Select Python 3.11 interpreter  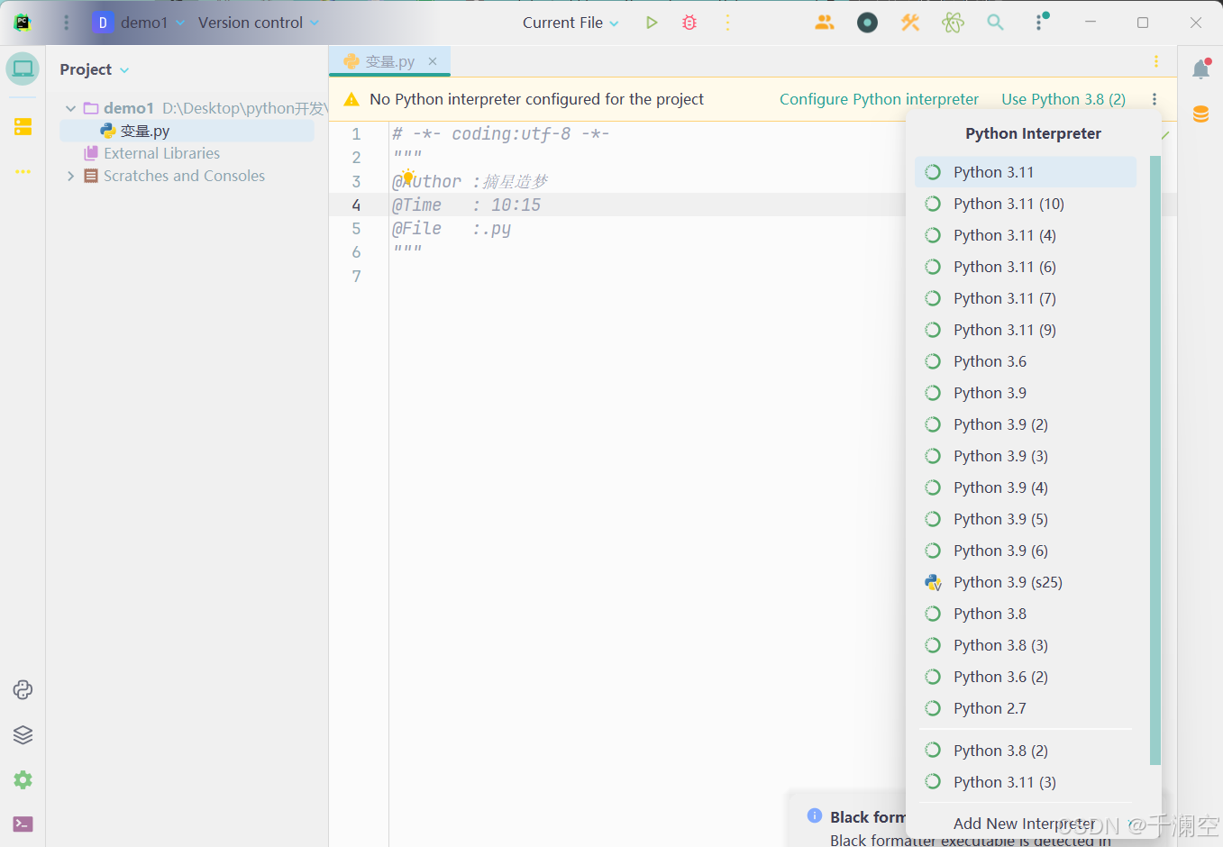[1026, 172]
